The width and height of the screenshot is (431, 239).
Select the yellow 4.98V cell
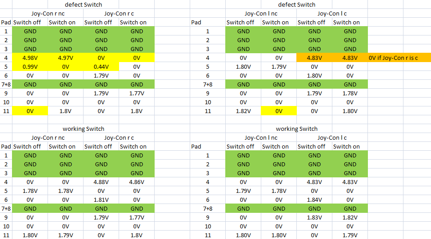(x=30, y=58)
